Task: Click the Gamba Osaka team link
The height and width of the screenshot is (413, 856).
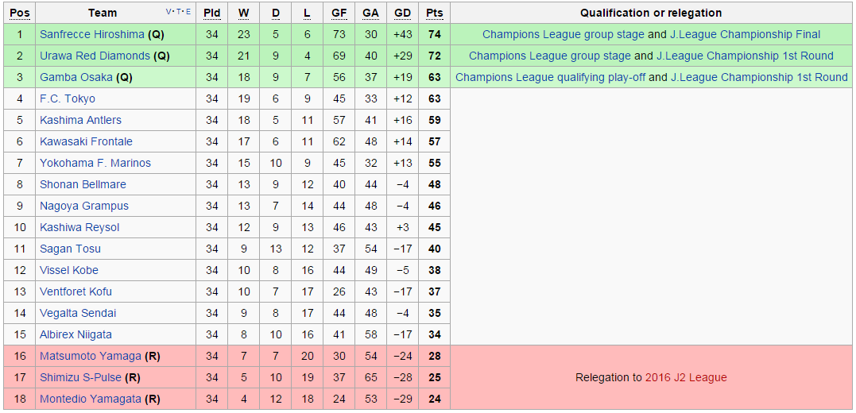Action: click(76, 77)
